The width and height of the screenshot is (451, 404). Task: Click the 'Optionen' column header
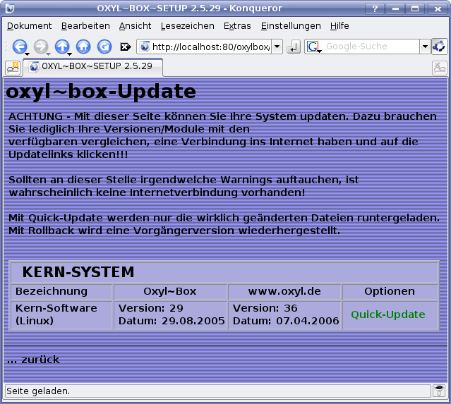390,291
